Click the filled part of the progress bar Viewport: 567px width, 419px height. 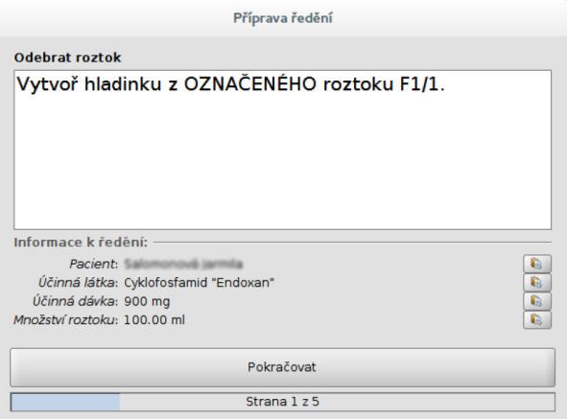(65, 402)
